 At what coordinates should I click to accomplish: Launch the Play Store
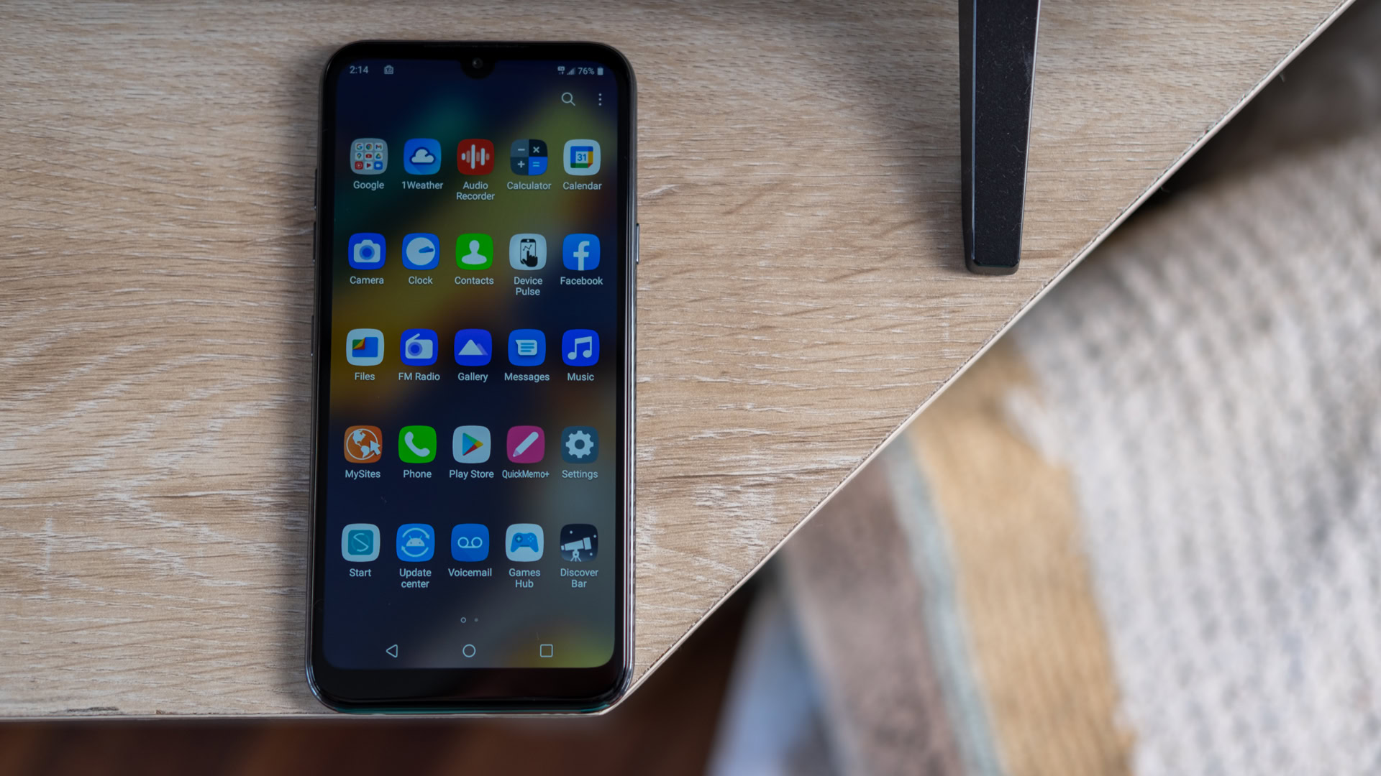(470, 445)
